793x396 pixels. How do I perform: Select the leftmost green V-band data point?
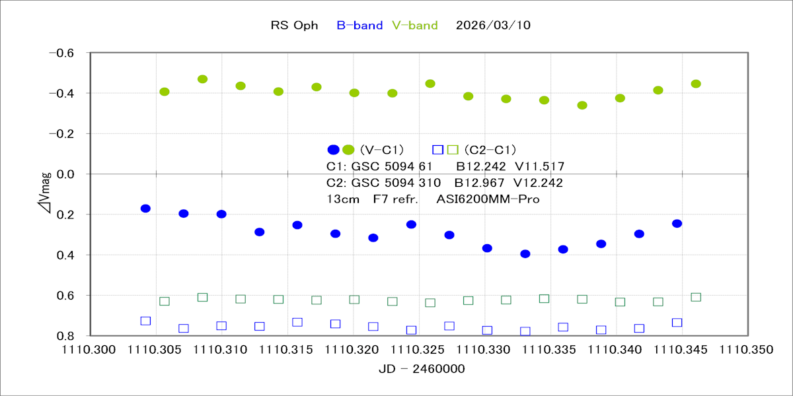click(x=165, y=92)
